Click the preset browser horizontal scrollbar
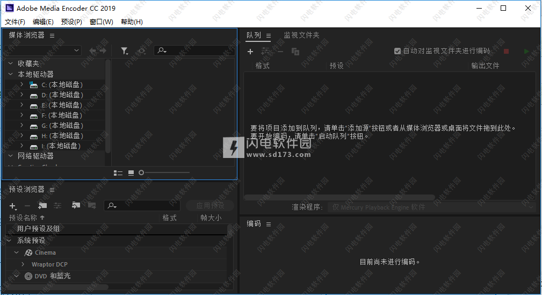Screen dimensions: 542x295 (57, 287)
